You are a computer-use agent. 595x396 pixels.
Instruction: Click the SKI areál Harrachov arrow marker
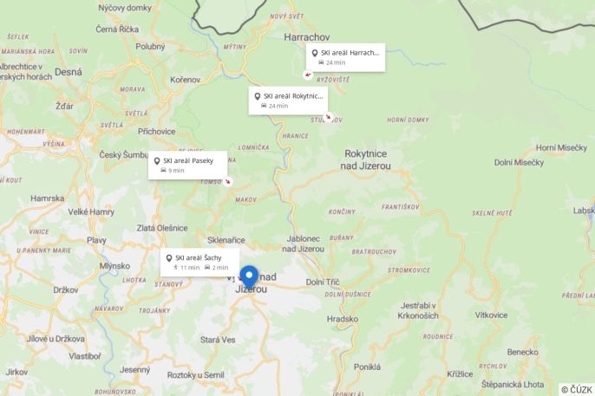[308, 75]
